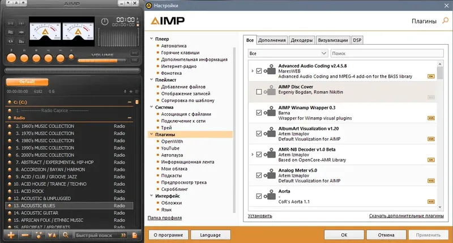Image resolution: width=453 pixels, height=243 pixels.
Task: Click the small Eject/Open files button
Action: (x=71, y=57)
